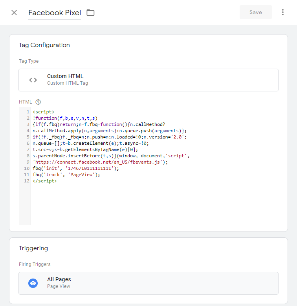Click the s.parentNode.insertBefore code line
Screen dimensions: 297x306
pos(111,156)
